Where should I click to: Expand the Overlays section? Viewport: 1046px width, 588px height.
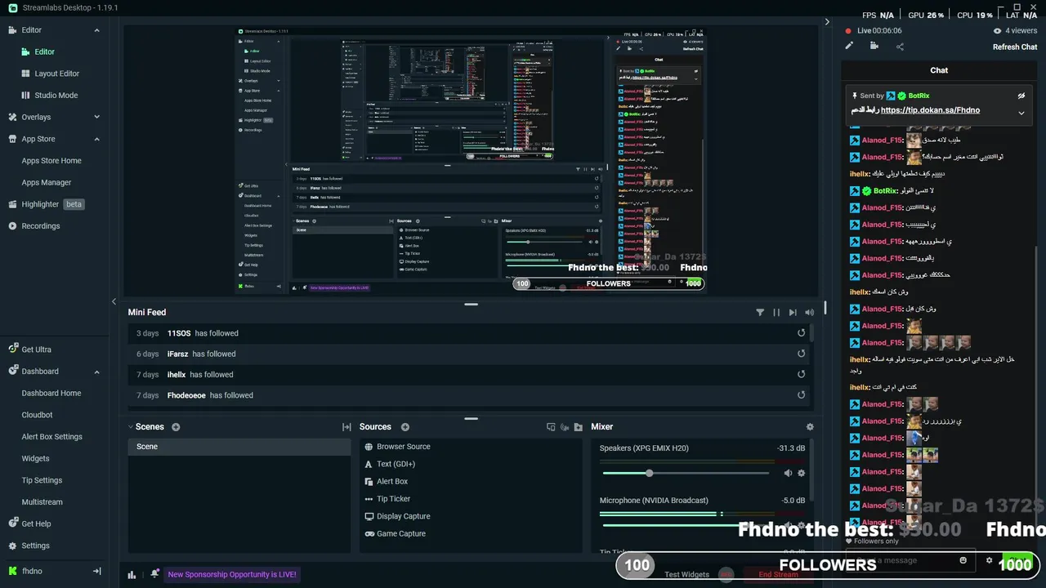tap(96, 118)
